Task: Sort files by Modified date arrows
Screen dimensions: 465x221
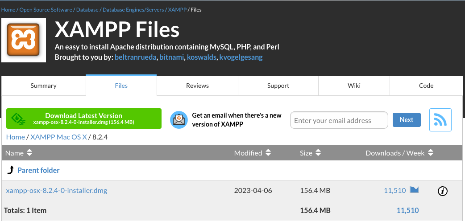Action: click(268, 153)
